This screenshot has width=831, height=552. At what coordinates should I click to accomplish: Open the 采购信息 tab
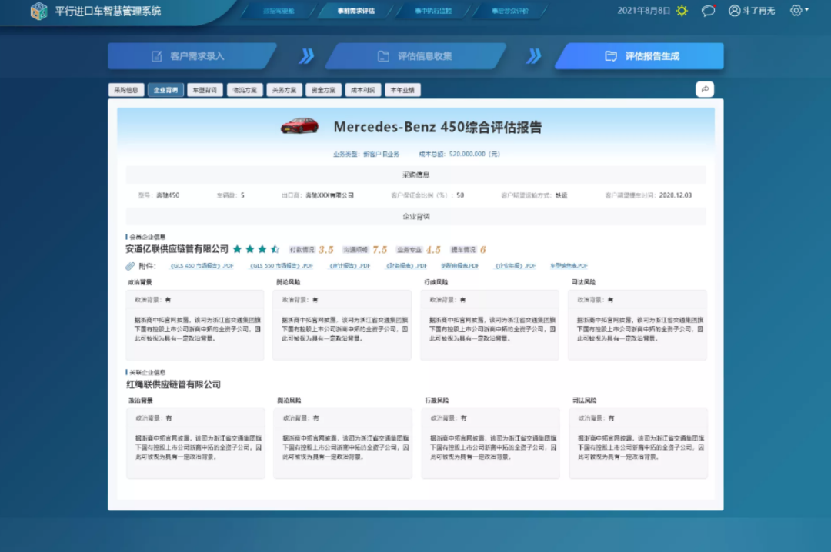pos(125,90)
